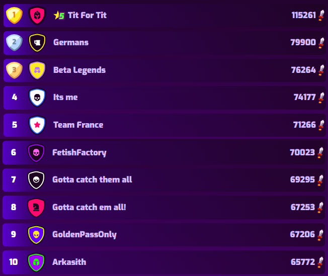Open the Beta Legends team name
The width and height of the screenshot is (328, 276).
pyautogui.click(x=79, y=70)
